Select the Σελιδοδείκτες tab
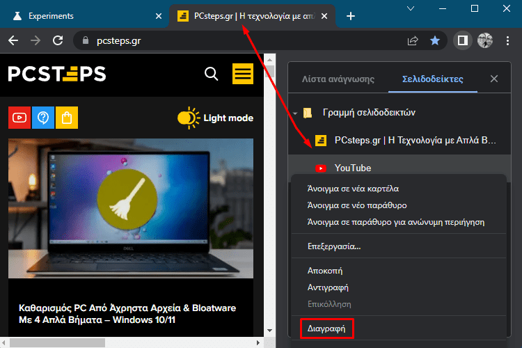Viewport: 522px width, 348px height. click(433, 79)
